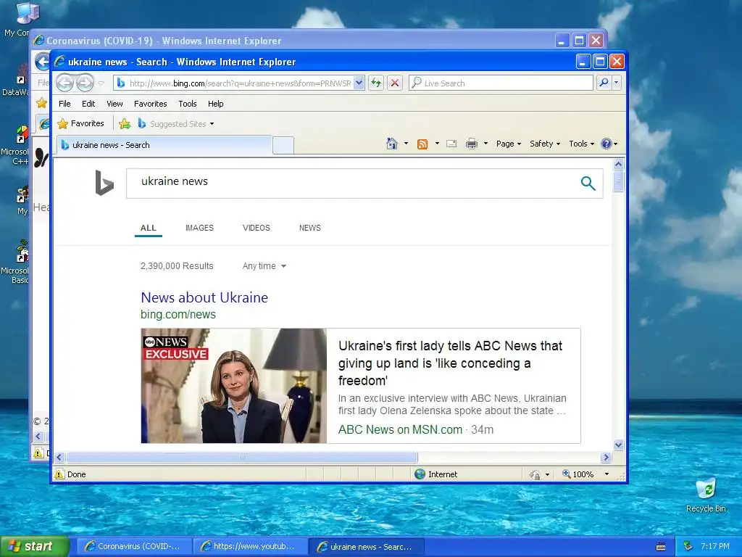Viewport: 742px width, 557px height.
Task: Click the vertical scrollbar up arrow
Action: tap(618, 165)
